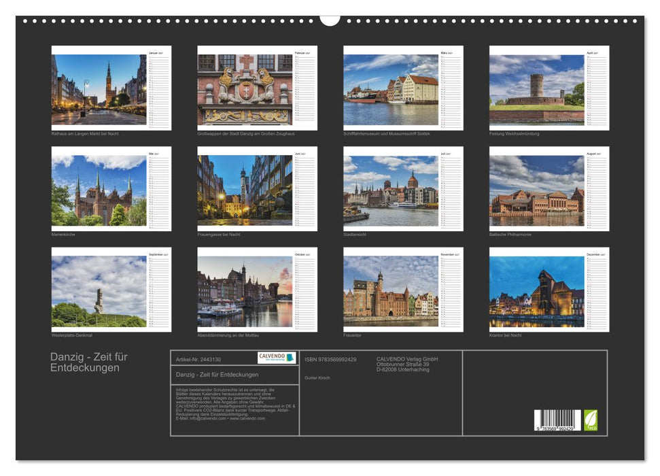660x476 pixels.
Task: Click the CALVENDO logo
Action: pos(277,358)
